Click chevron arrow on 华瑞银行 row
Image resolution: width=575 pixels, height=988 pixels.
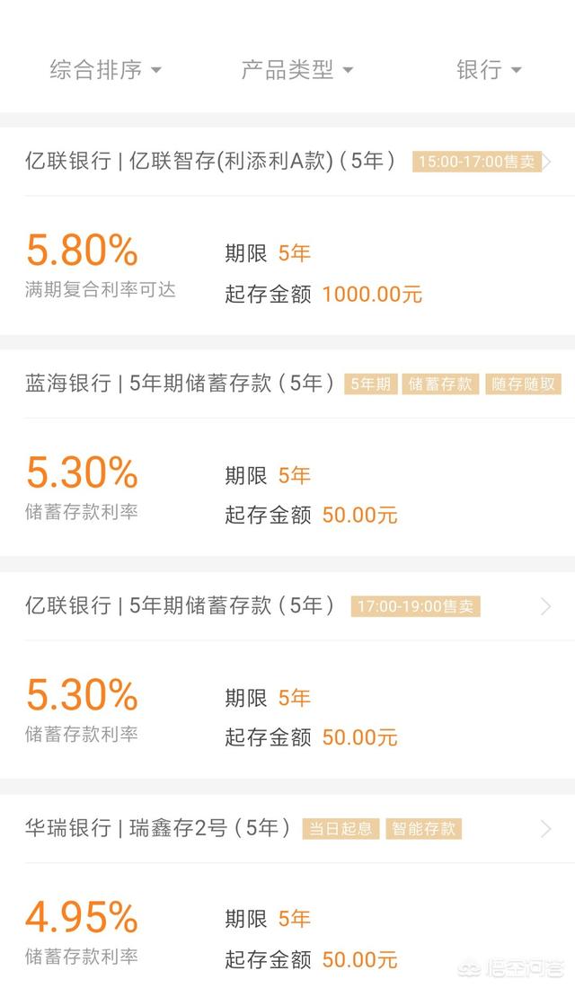(545, 829)
